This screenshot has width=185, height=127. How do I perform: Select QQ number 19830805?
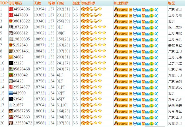[x=21, y=39]
